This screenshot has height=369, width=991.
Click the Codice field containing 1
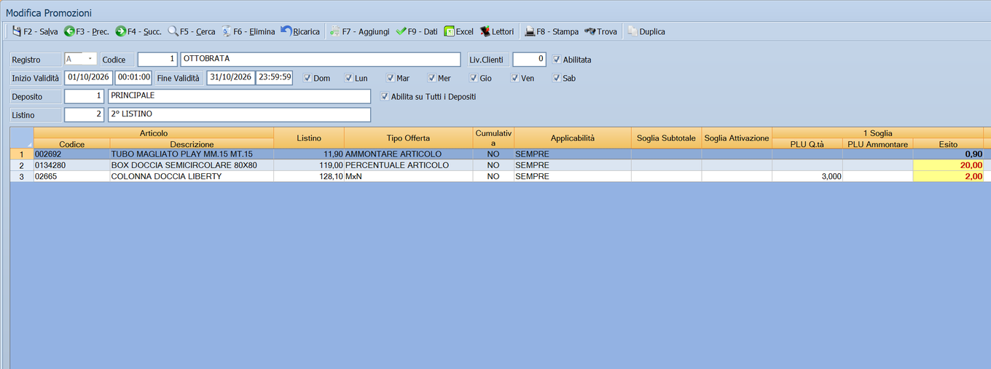(157, 60)
